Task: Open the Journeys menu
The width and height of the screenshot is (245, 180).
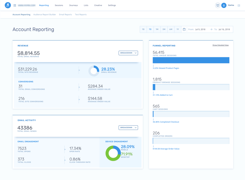Action: click(x=73, y=5)
